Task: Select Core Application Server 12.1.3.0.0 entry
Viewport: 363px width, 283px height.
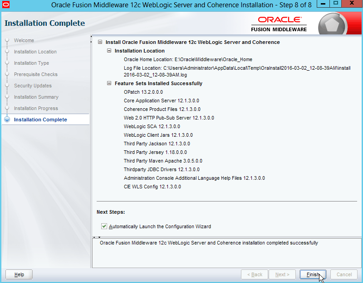Action: click(x=161, y=101)
